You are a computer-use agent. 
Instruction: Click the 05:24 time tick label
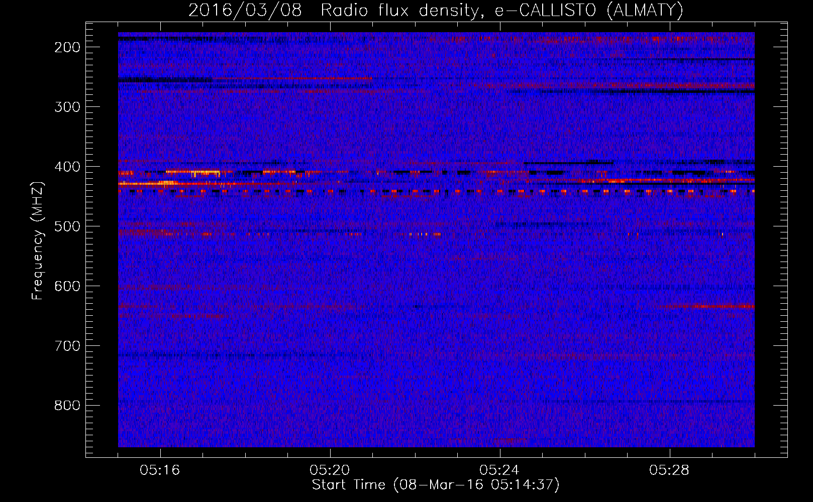(499, 470)
